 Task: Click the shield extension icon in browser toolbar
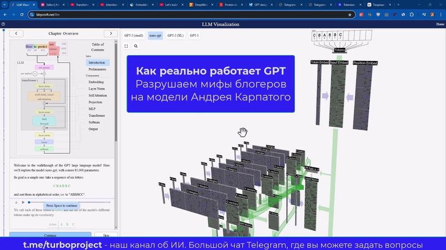pyautogui.click(x=378, y=14)
